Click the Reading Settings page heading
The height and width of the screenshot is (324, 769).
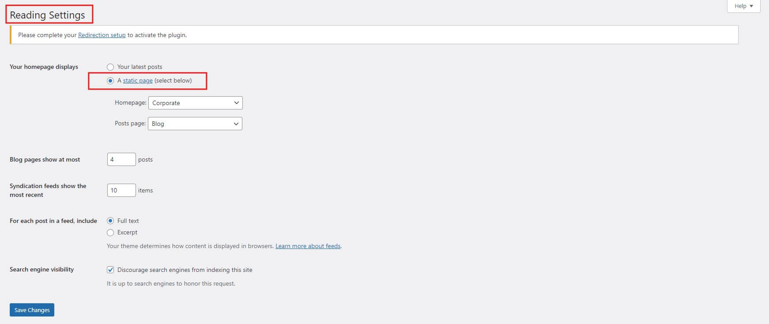coord(47,15)
